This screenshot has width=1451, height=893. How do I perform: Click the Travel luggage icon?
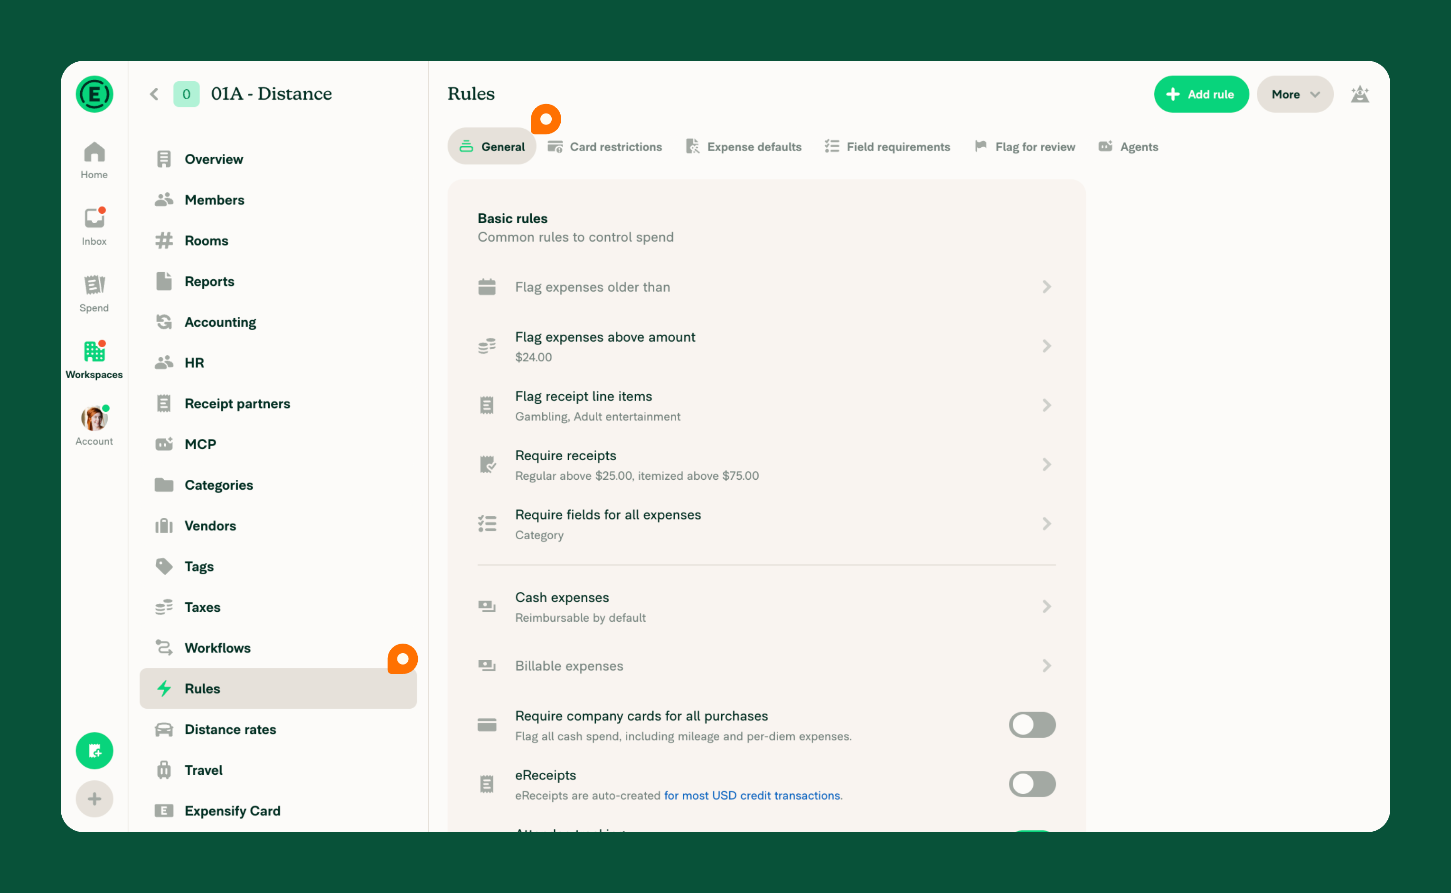[x=164, y=770]
